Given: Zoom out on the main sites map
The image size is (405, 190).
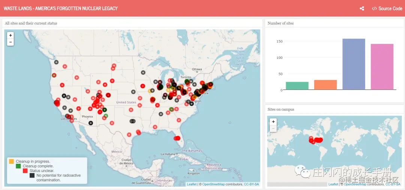Looking at the screenshot, I should pos(10,42).
